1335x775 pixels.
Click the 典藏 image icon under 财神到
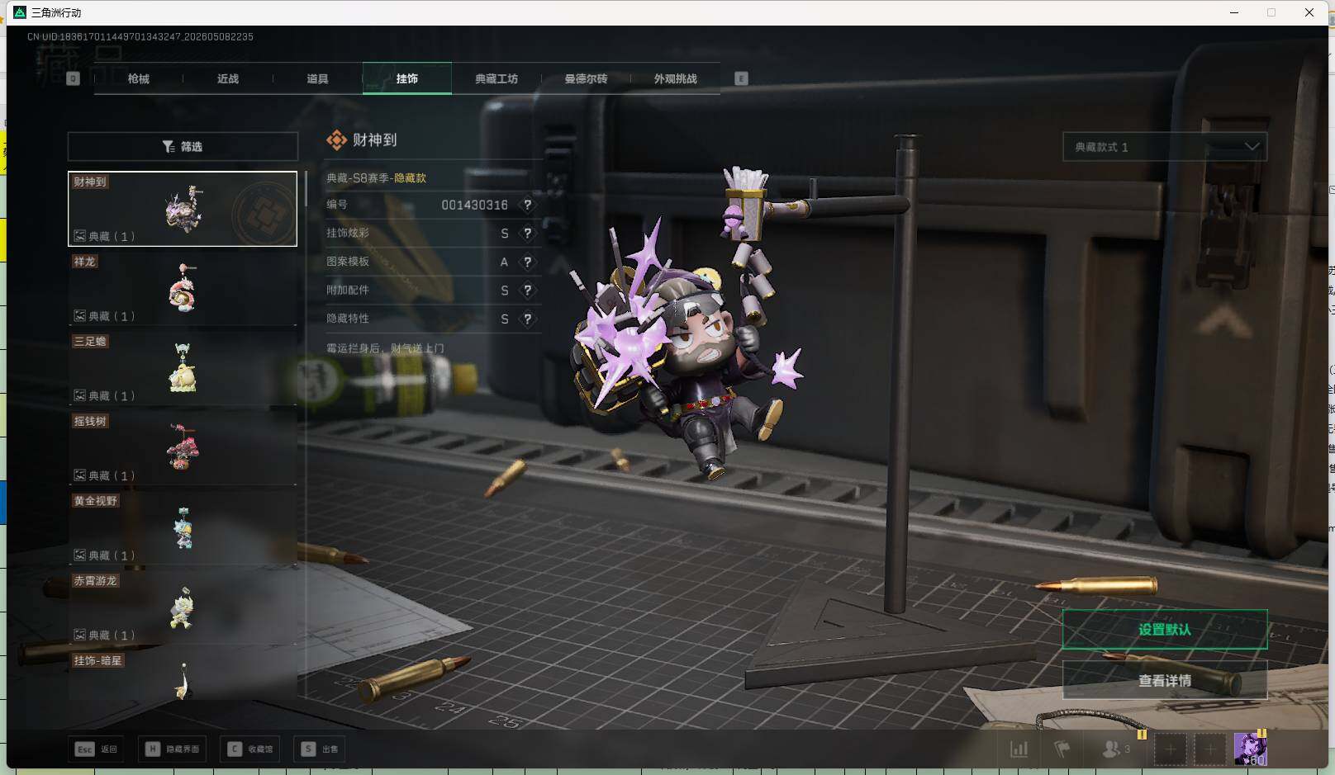pos(80,236)
